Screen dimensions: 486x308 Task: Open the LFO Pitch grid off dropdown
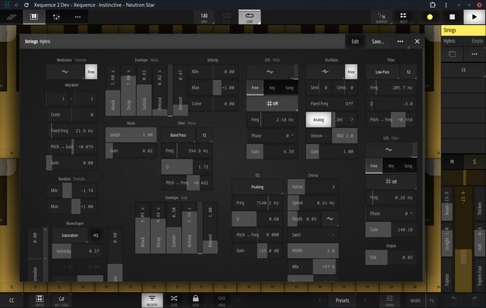[272, 104]
